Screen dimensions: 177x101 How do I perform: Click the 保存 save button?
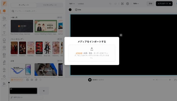pos(150,4)
